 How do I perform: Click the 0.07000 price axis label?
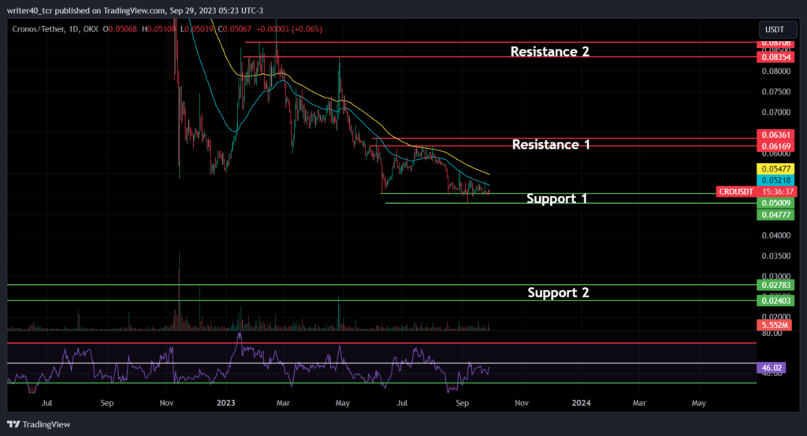[775, 112]
